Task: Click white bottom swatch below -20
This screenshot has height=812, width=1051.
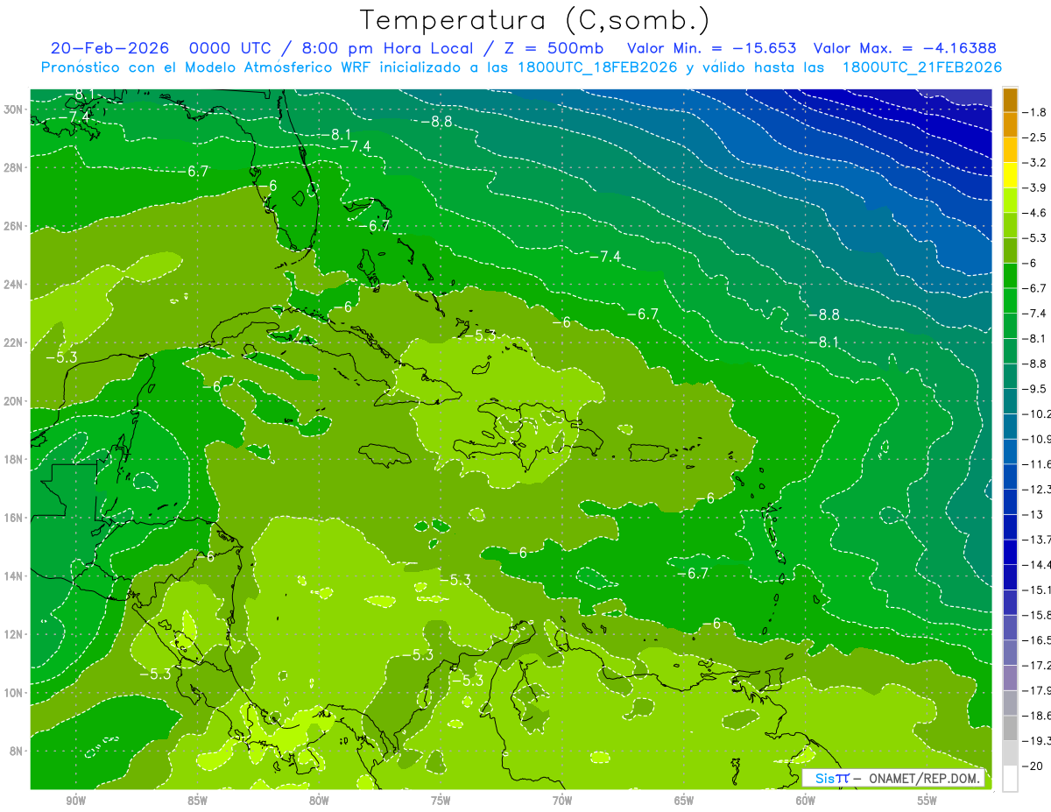Action: (1010, 778)
